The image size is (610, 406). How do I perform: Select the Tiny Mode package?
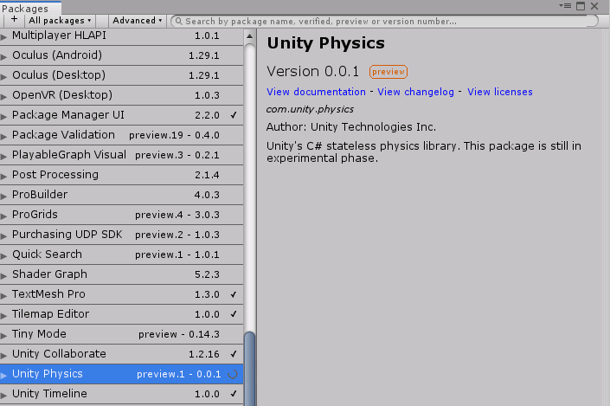(x=121, y=334)
